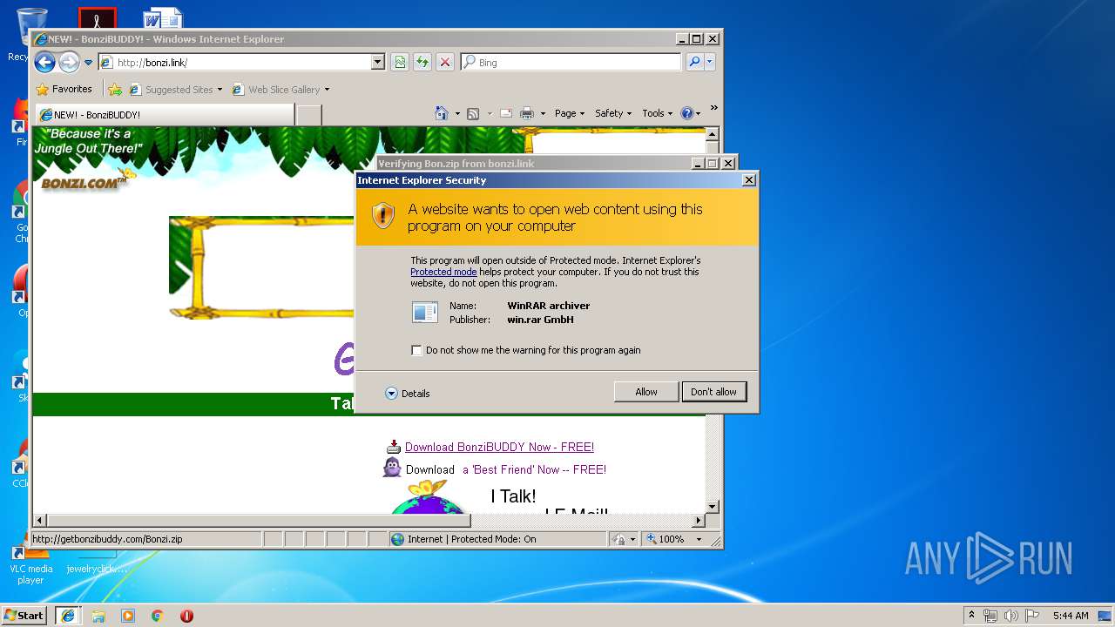Click the horizontal scrollbar right arrow

pos(698,521)
